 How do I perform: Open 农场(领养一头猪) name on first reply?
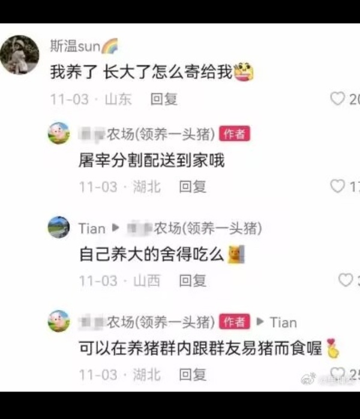click(146, 134)
